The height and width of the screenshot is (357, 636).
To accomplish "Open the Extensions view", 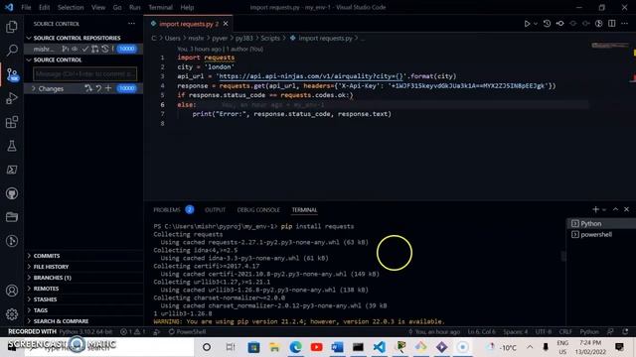I will 12,122.
